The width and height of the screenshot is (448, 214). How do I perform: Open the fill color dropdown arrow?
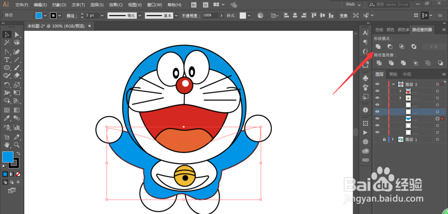coord(45,15)
